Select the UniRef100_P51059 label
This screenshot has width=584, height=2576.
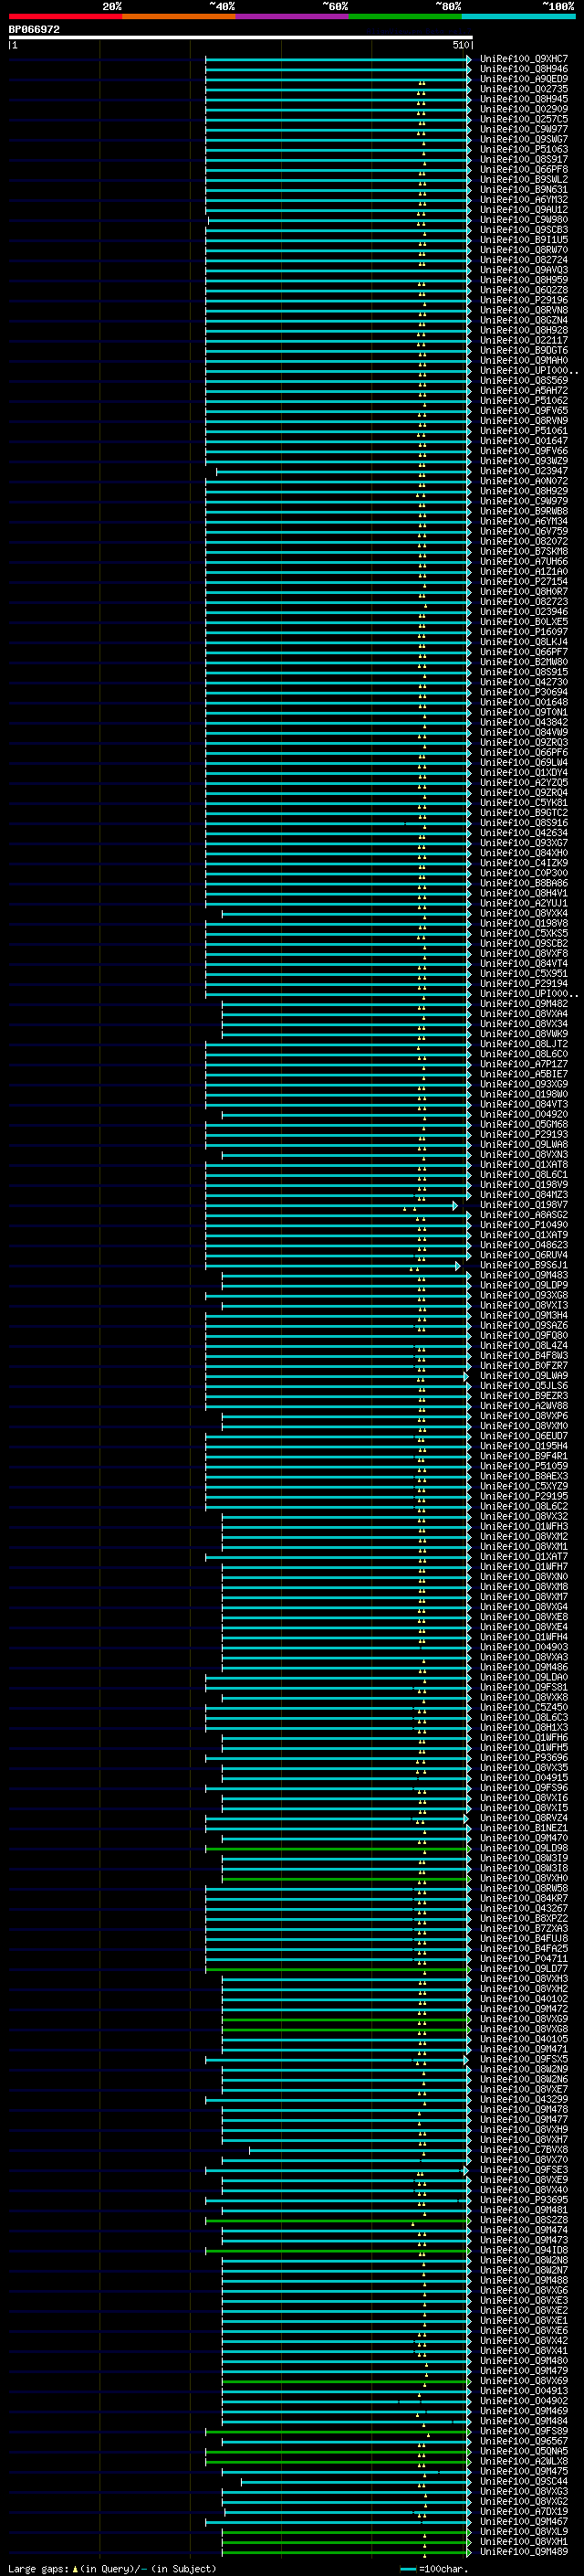click(523, 1466)
